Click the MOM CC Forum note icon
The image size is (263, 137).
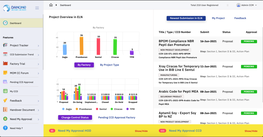coord(5,73)
